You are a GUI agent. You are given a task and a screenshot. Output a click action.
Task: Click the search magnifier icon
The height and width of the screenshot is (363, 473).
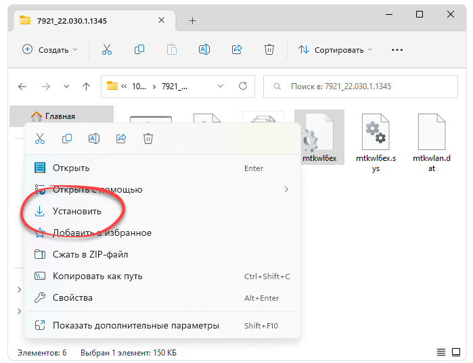277,87
